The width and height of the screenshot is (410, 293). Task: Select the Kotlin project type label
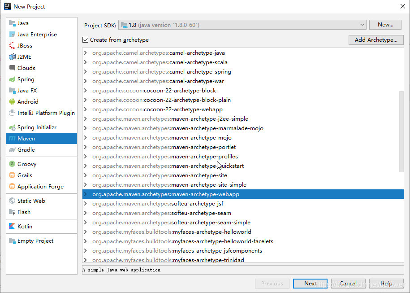[25, 227]
